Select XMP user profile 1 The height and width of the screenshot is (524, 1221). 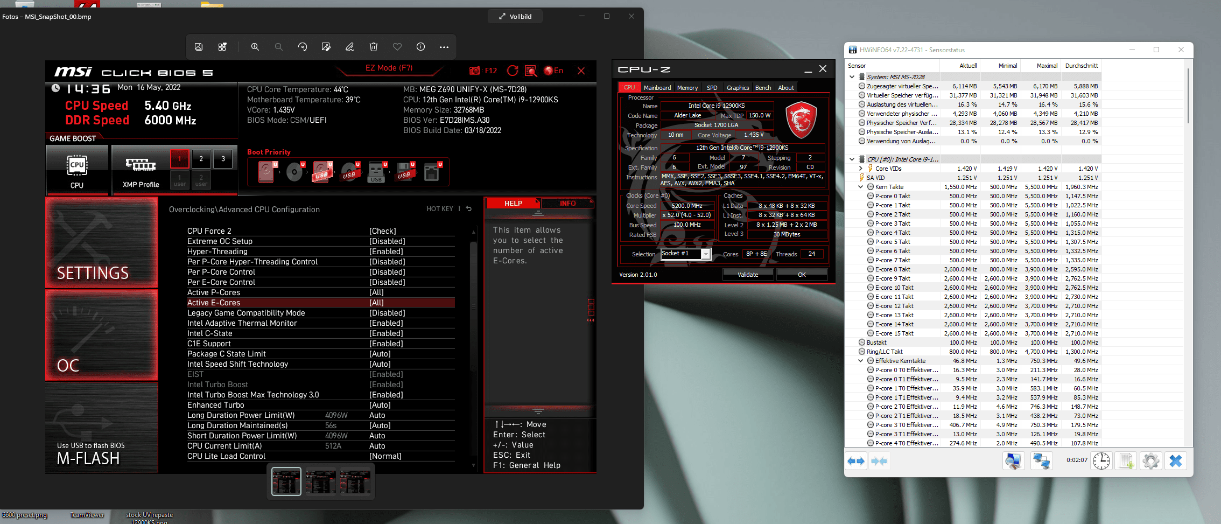[180, 180]
